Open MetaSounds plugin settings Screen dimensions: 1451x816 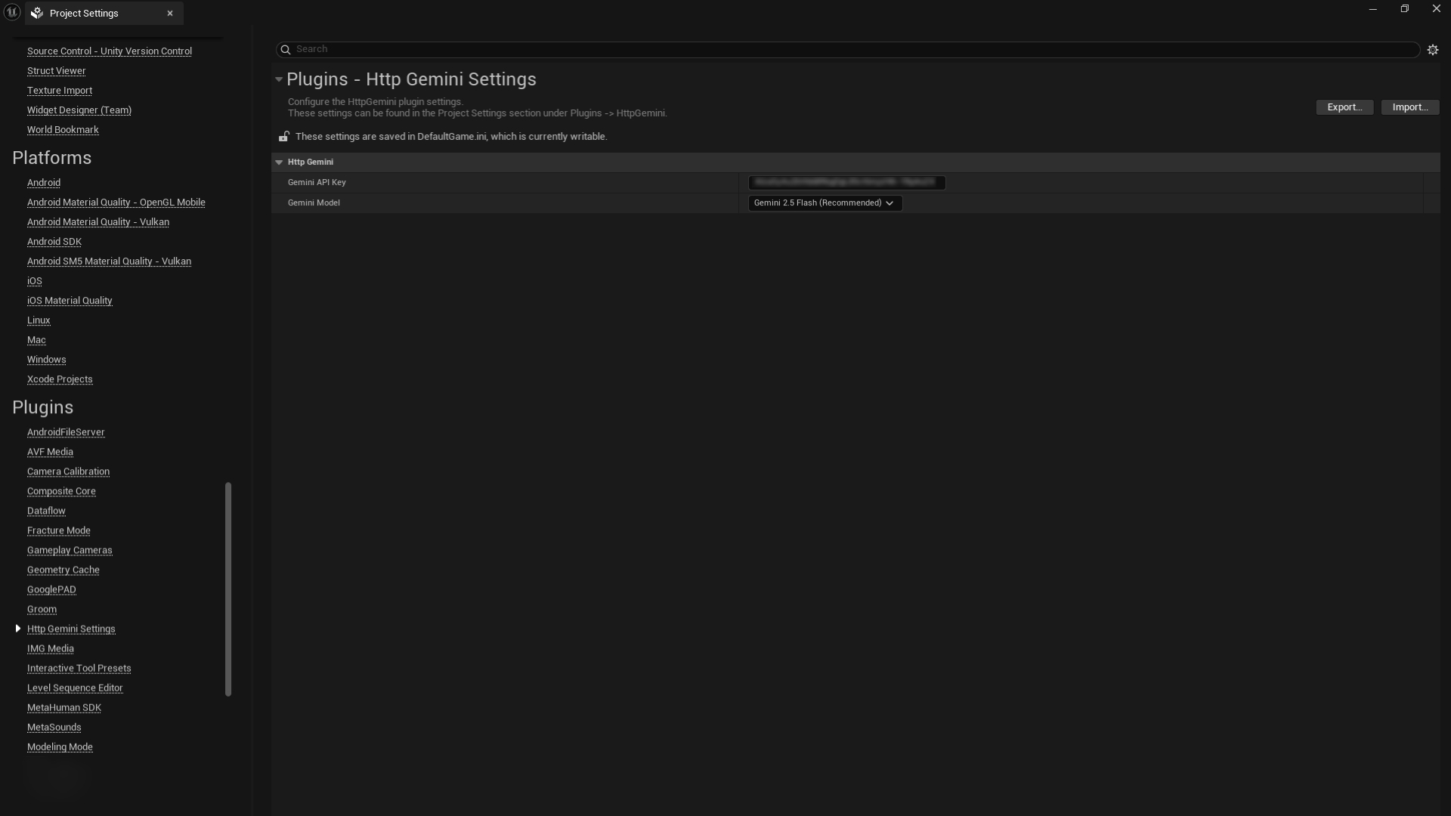point(54,727)
